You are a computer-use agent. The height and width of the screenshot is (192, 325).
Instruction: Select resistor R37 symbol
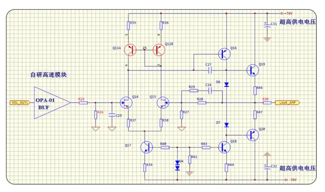point(128,123)
